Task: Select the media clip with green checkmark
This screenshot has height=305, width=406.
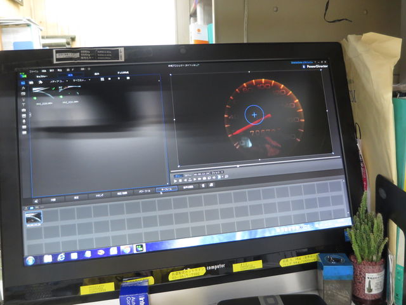Action: pyautogui.click(x=43, y=93)
